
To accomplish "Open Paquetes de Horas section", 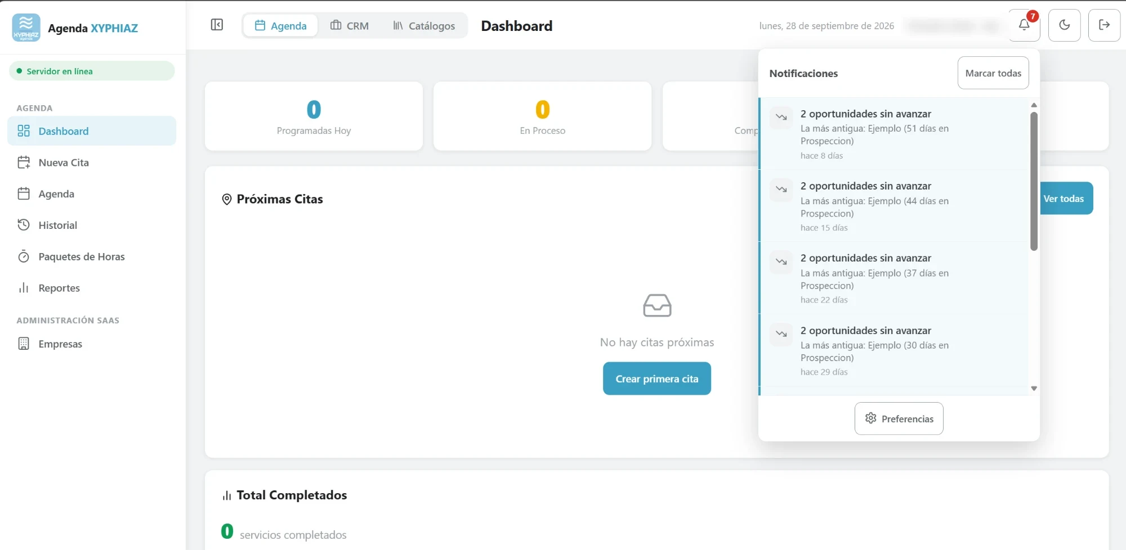I will 92,256.
